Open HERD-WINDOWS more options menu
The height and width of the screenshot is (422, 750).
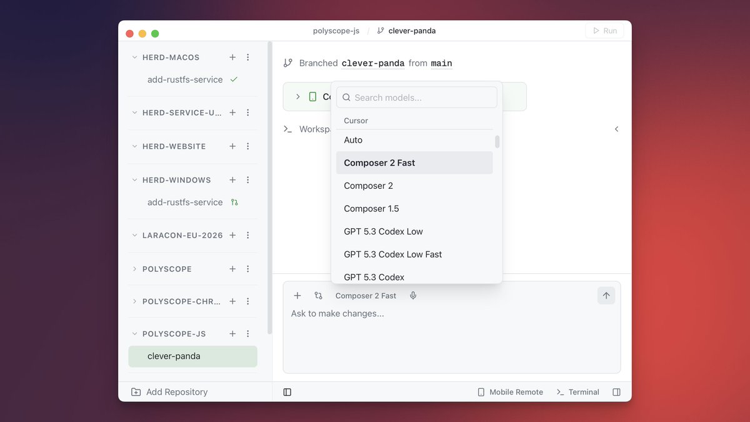coord(247,180)
